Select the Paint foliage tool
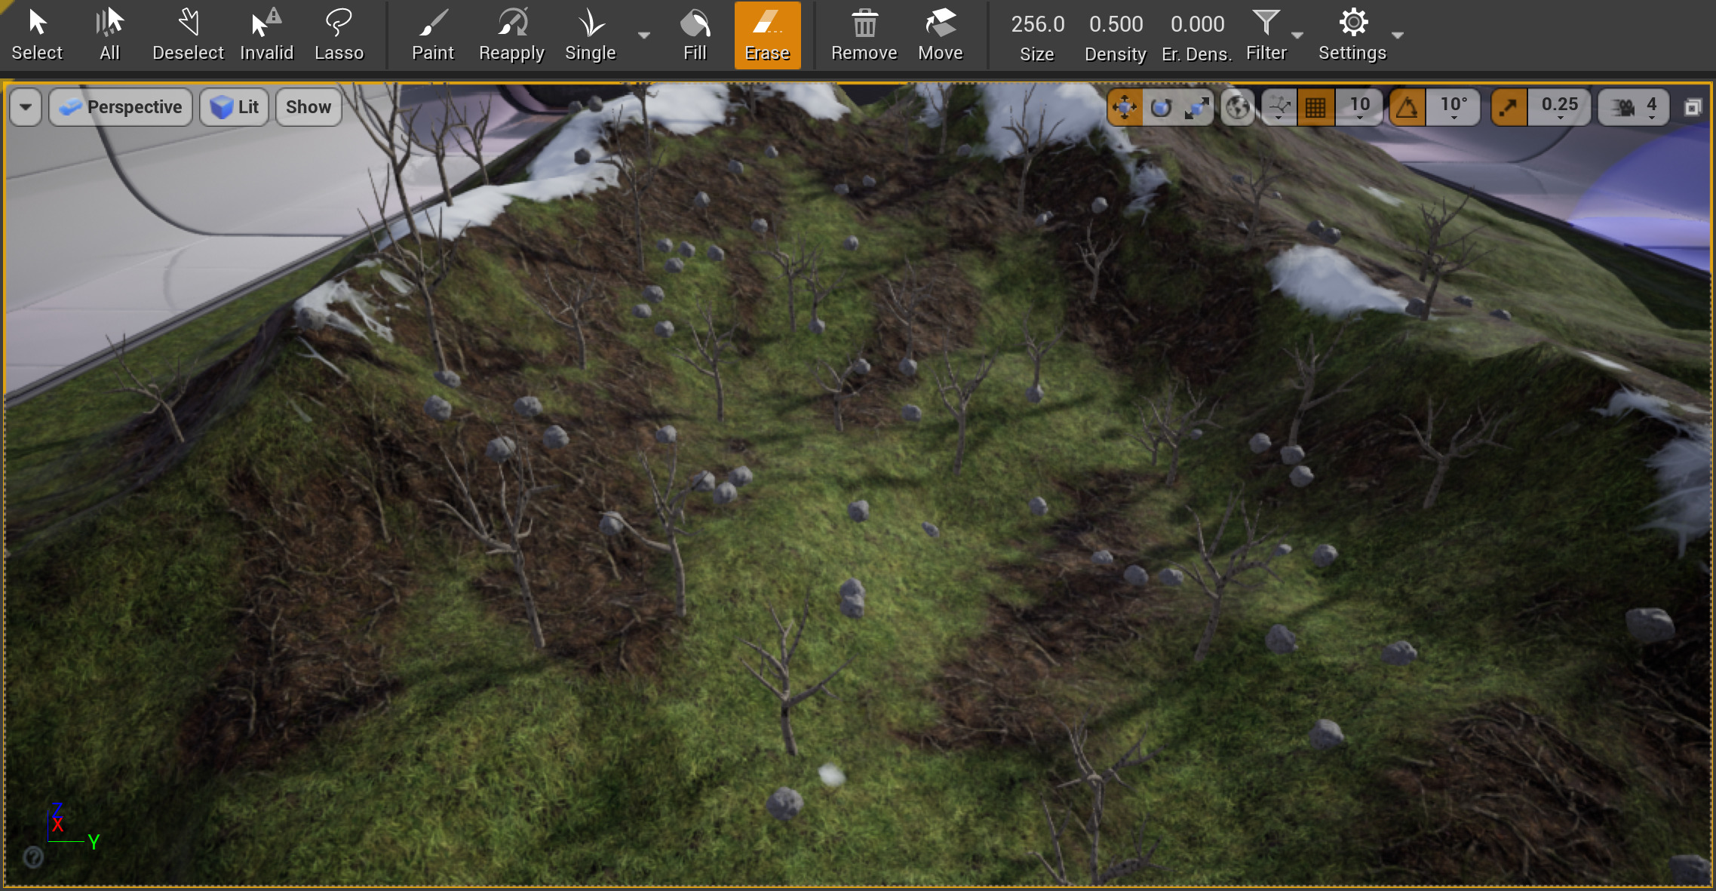The width and height of the screenshot is (1716, 891). click(432, 35)
